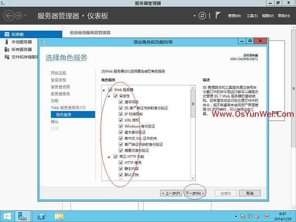Viewport: 296px width, 222px height.
Task: Go to the 功能 wizard step
Action: point(55,101)
